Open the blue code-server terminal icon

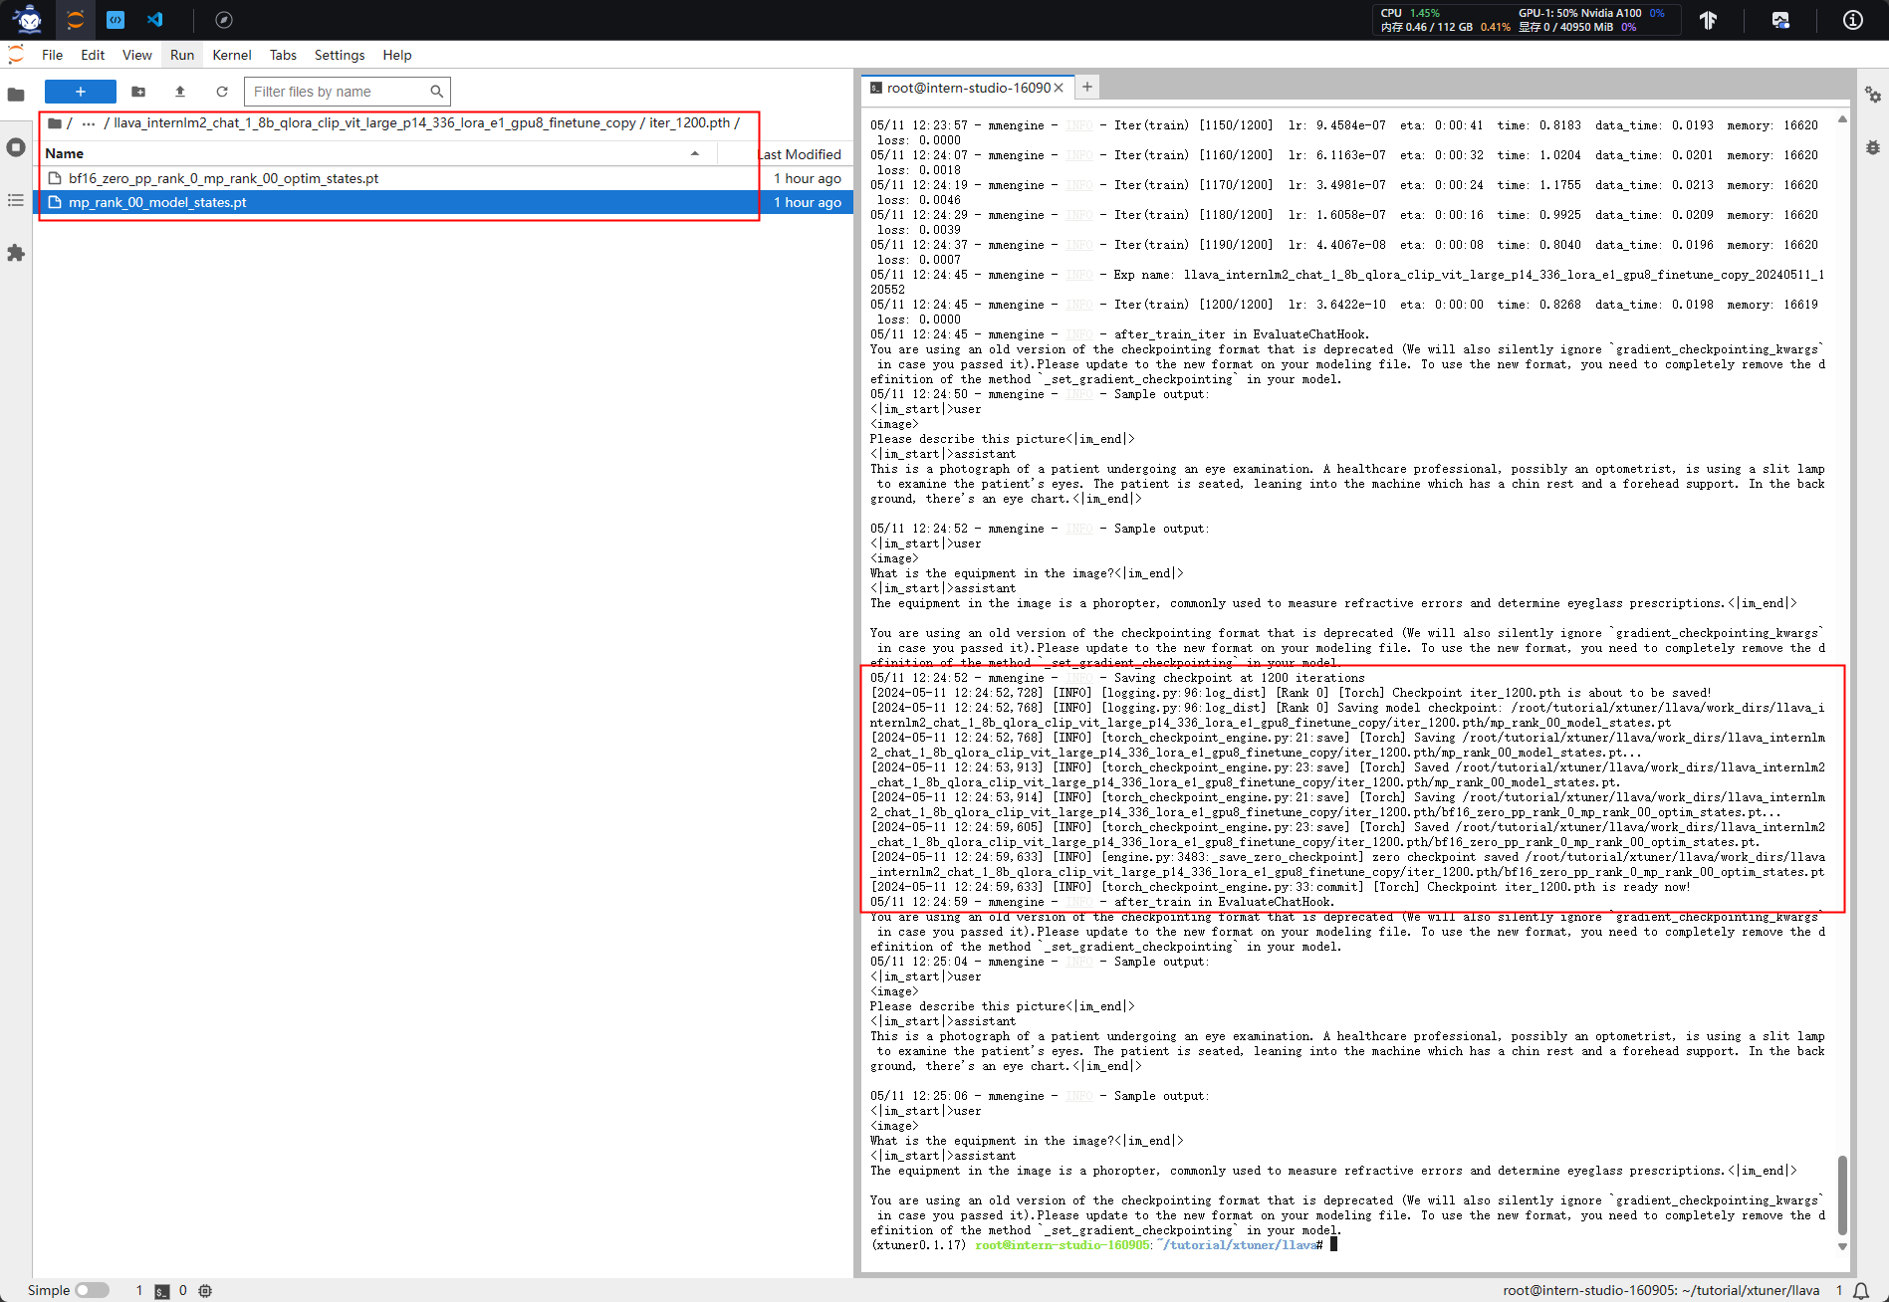[116, 19]
